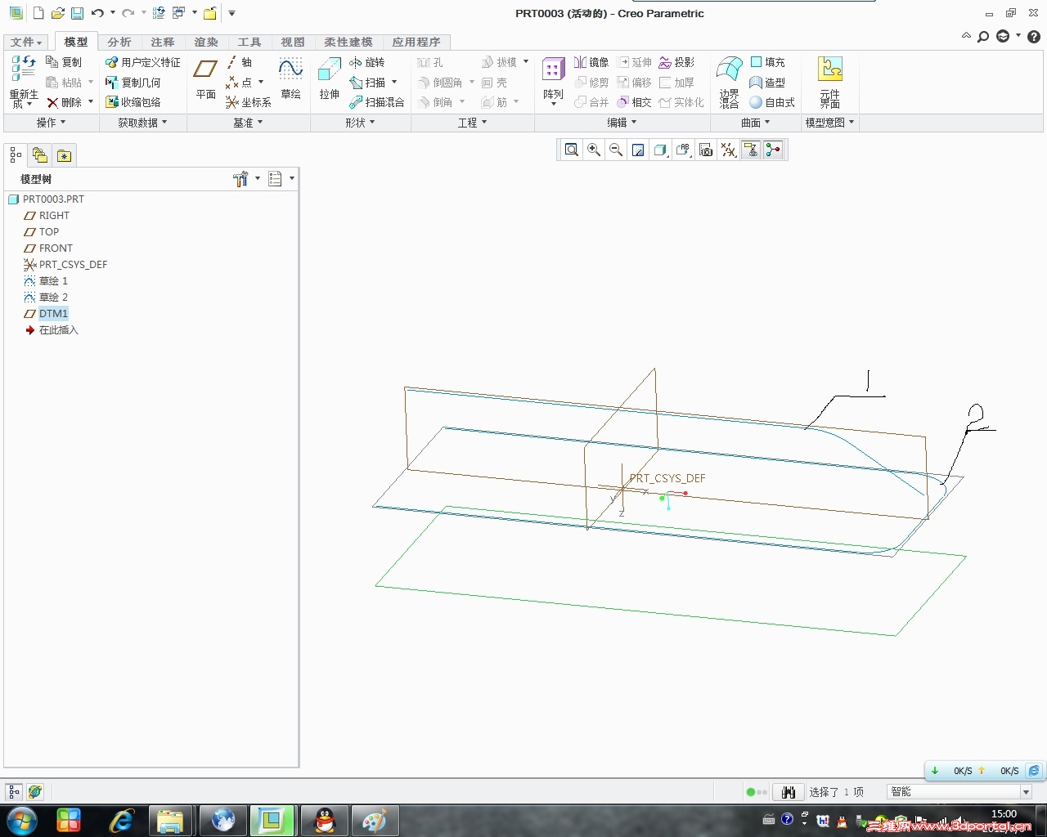Open Component Interface (元件界面)
This screenshot has width=1047, height=837.
(830, 82)
